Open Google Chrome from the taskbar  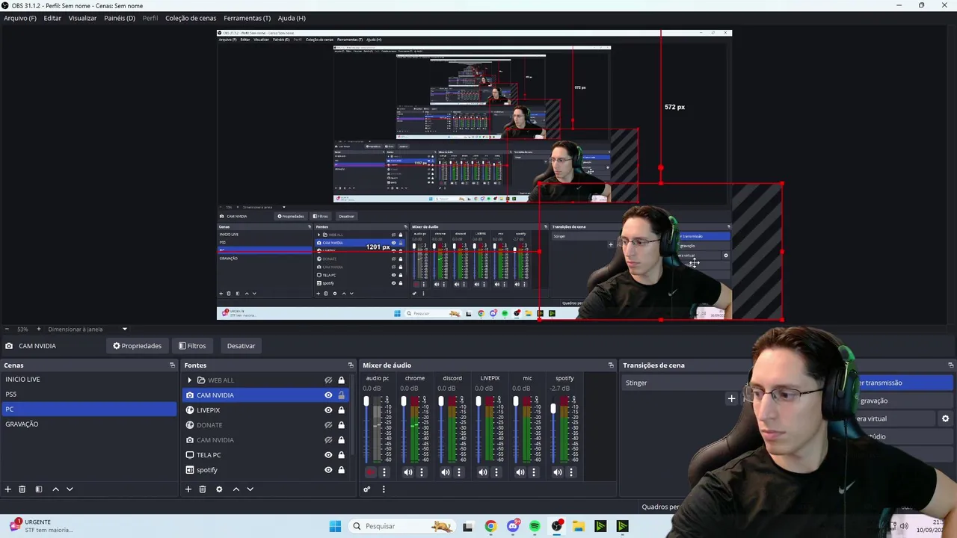tap(490, 526)
